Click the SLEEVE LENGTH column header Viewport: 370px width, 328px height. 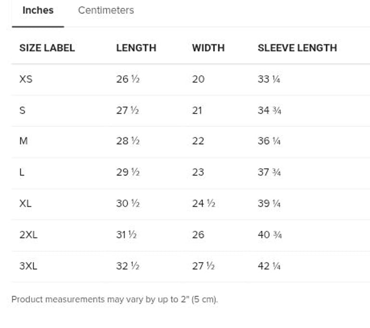297,48
